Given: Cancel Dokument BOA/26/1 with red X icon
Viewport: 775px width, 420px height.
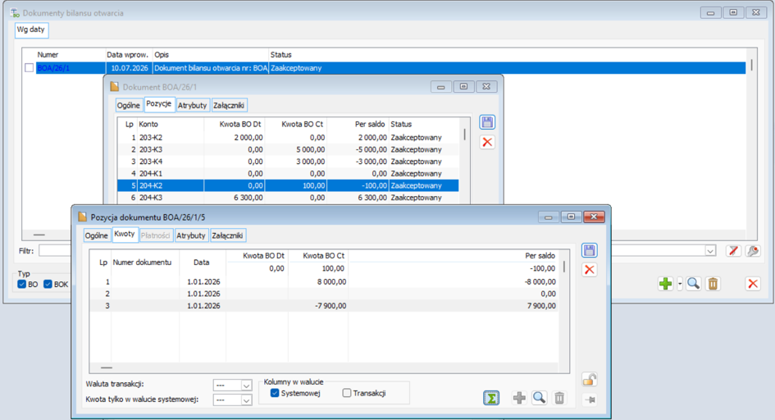Looking at the screenshot, I should (x=487, y=142).
